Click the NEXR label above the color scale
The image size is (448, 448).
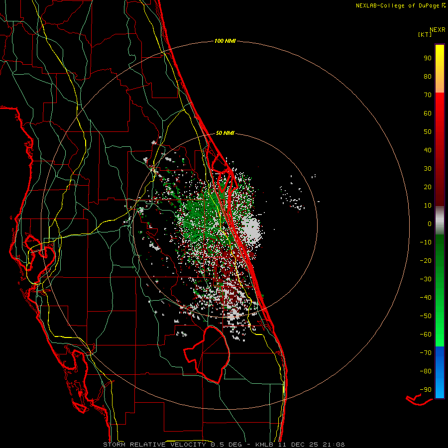438,30
